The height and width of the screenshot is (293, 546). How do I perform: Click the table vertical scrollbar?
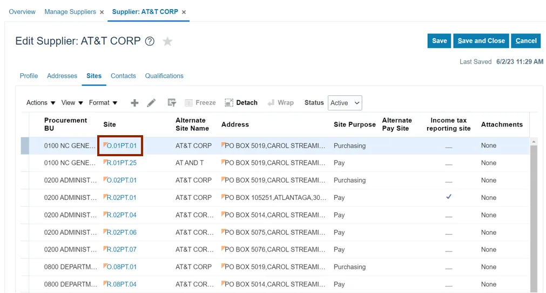(x=534, y=215)
